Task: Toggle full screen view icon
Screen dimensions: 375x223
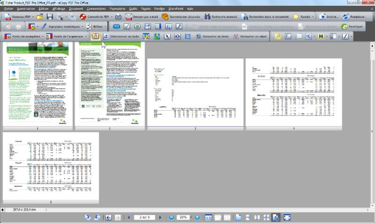Action: tap(287, 217)
